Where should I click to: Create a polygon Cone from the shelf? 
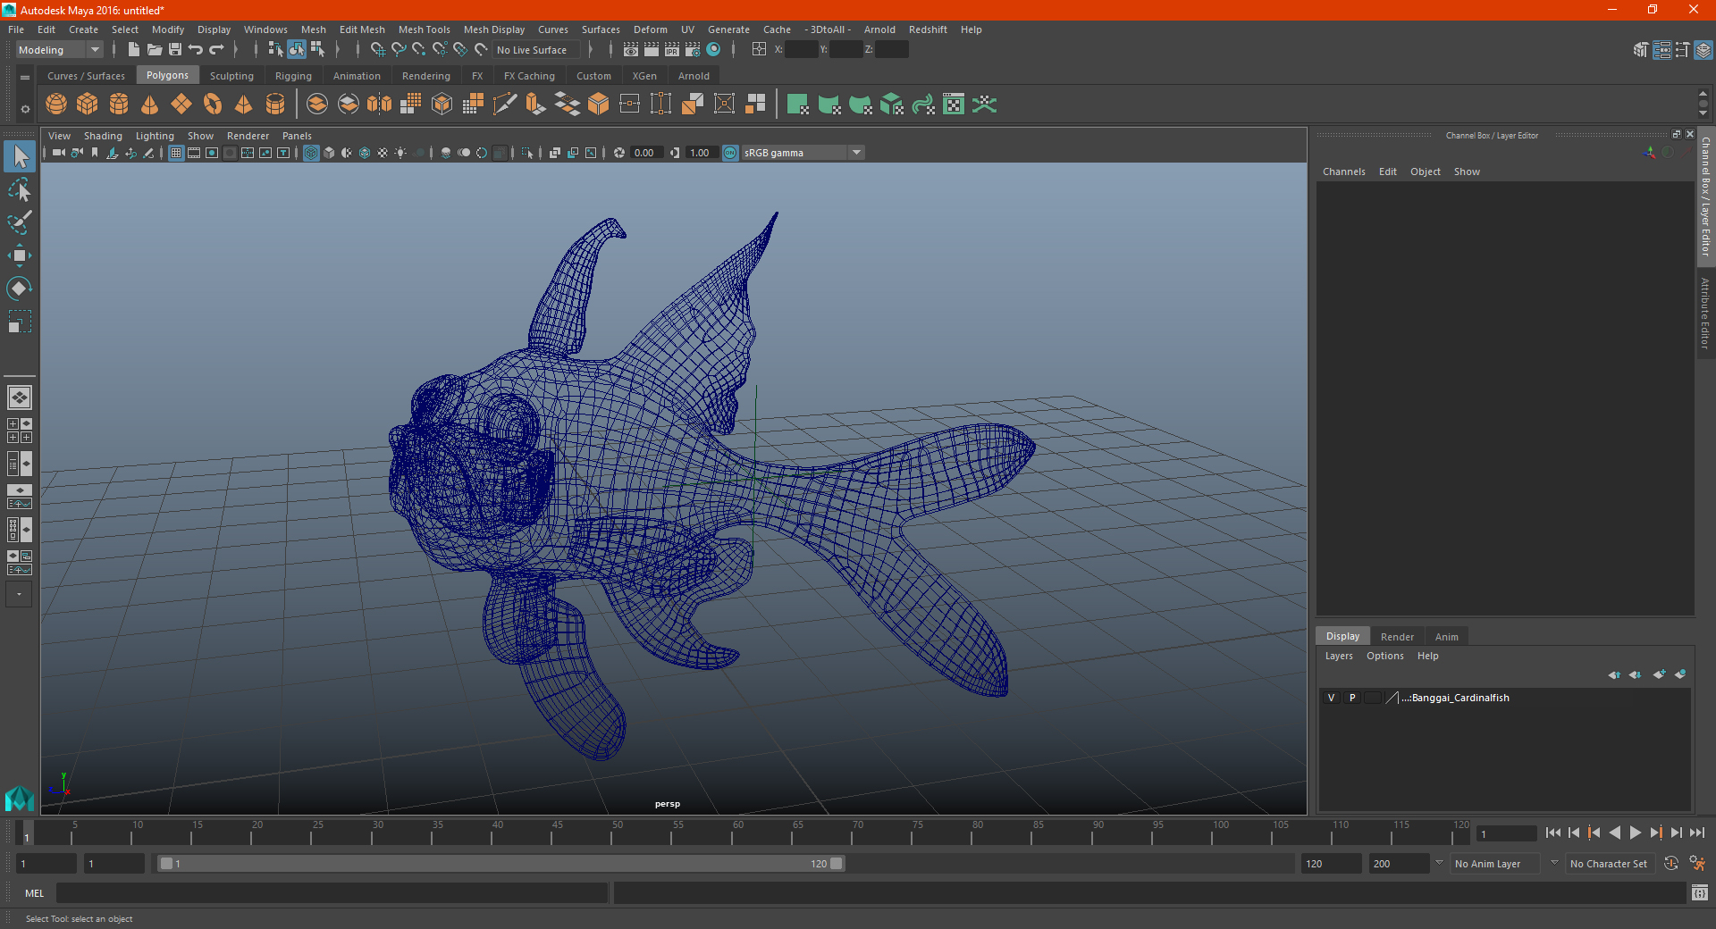coord(150,105)
